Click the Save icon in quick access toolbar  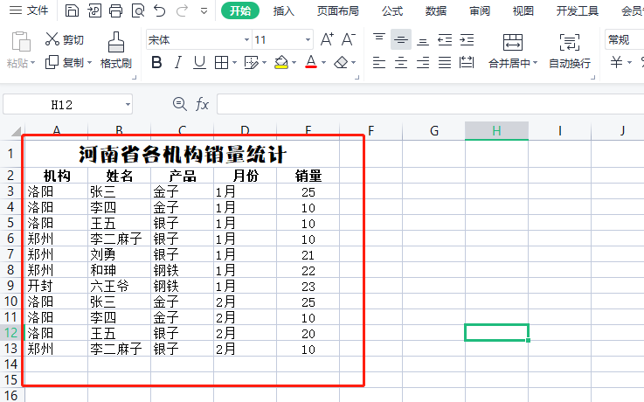click(72, 10)
